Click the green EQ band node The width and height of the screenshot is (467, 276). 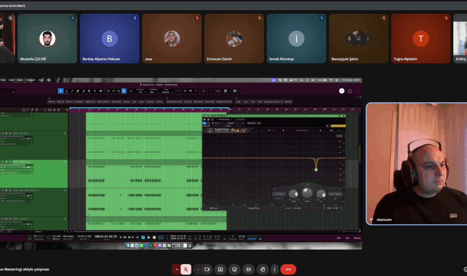click(316, 170)
